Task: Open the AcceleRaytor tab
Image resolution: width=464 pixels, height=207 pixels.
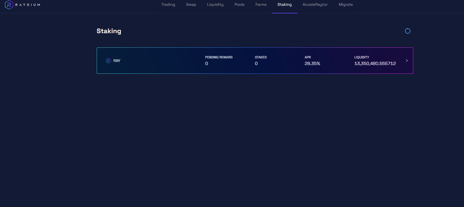Action: 315,5
